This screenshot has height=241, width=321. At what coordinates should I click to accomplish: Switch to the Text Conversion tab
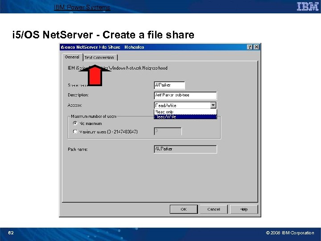pos(100,58)
